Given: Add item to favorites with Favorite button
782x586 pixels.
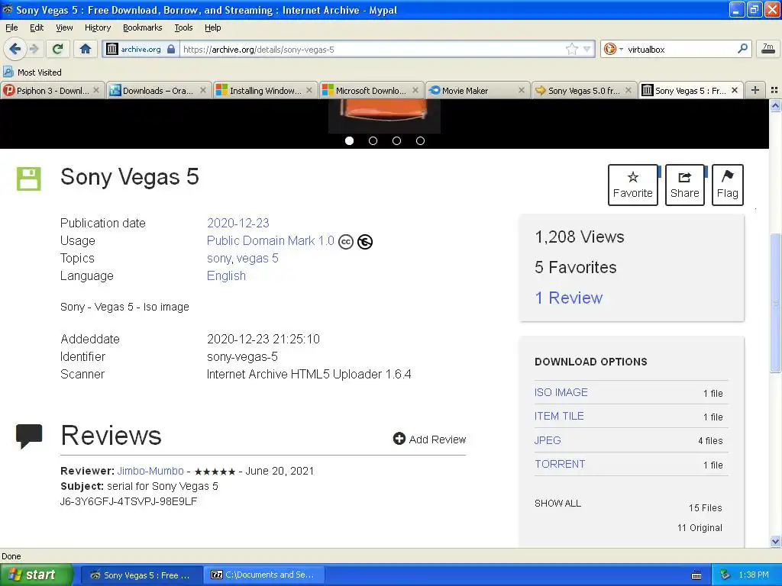Looking at the screenshot, I should (633, 185).
